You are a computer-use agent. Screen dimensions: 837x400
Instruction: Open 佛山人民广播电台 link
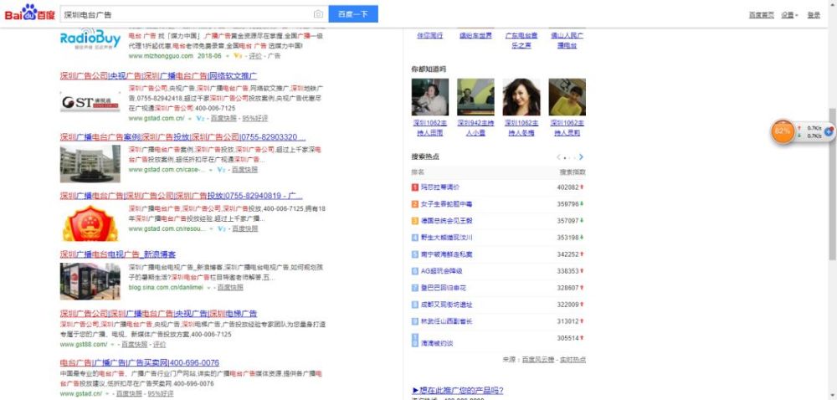coord(567,40)
